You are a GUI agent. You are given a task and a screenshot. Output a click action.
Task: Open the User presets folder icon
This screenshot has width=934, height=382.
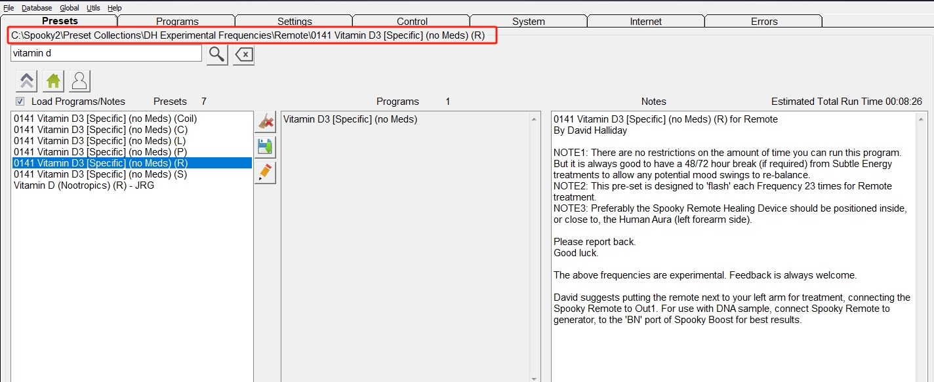[79, 81]
